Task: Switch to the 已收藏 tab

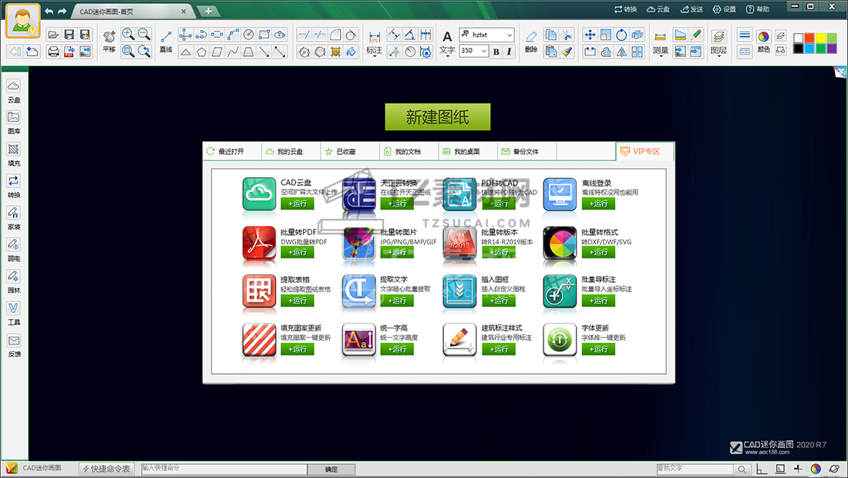Action: [x=350, y=151]
